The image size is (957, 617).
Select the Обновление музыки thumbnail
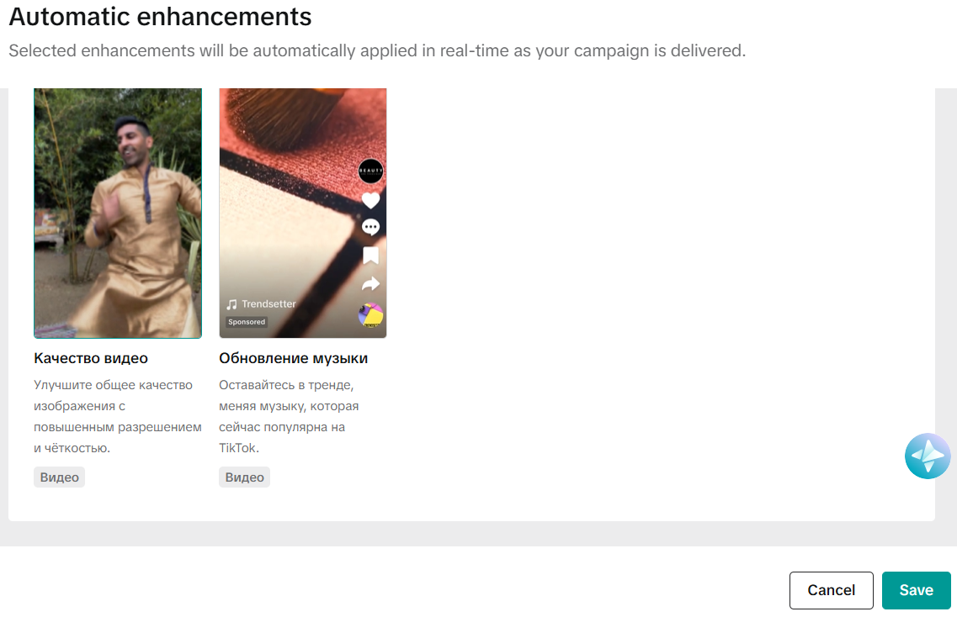point(303,213)
